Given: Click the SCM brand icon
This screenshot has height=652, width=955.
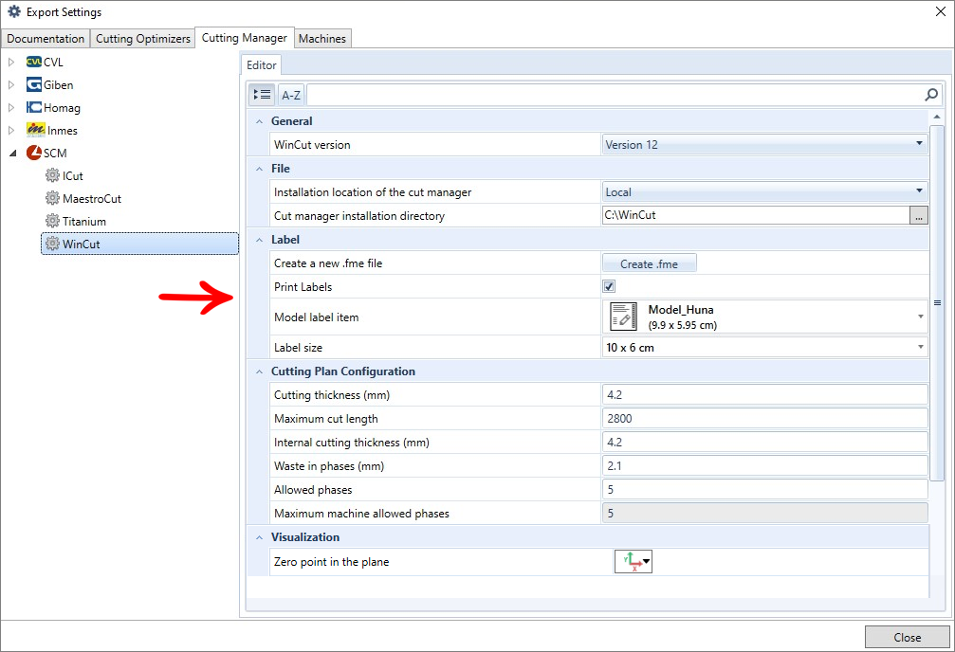Looking at the screenshot, I should [x=34, y=153].
